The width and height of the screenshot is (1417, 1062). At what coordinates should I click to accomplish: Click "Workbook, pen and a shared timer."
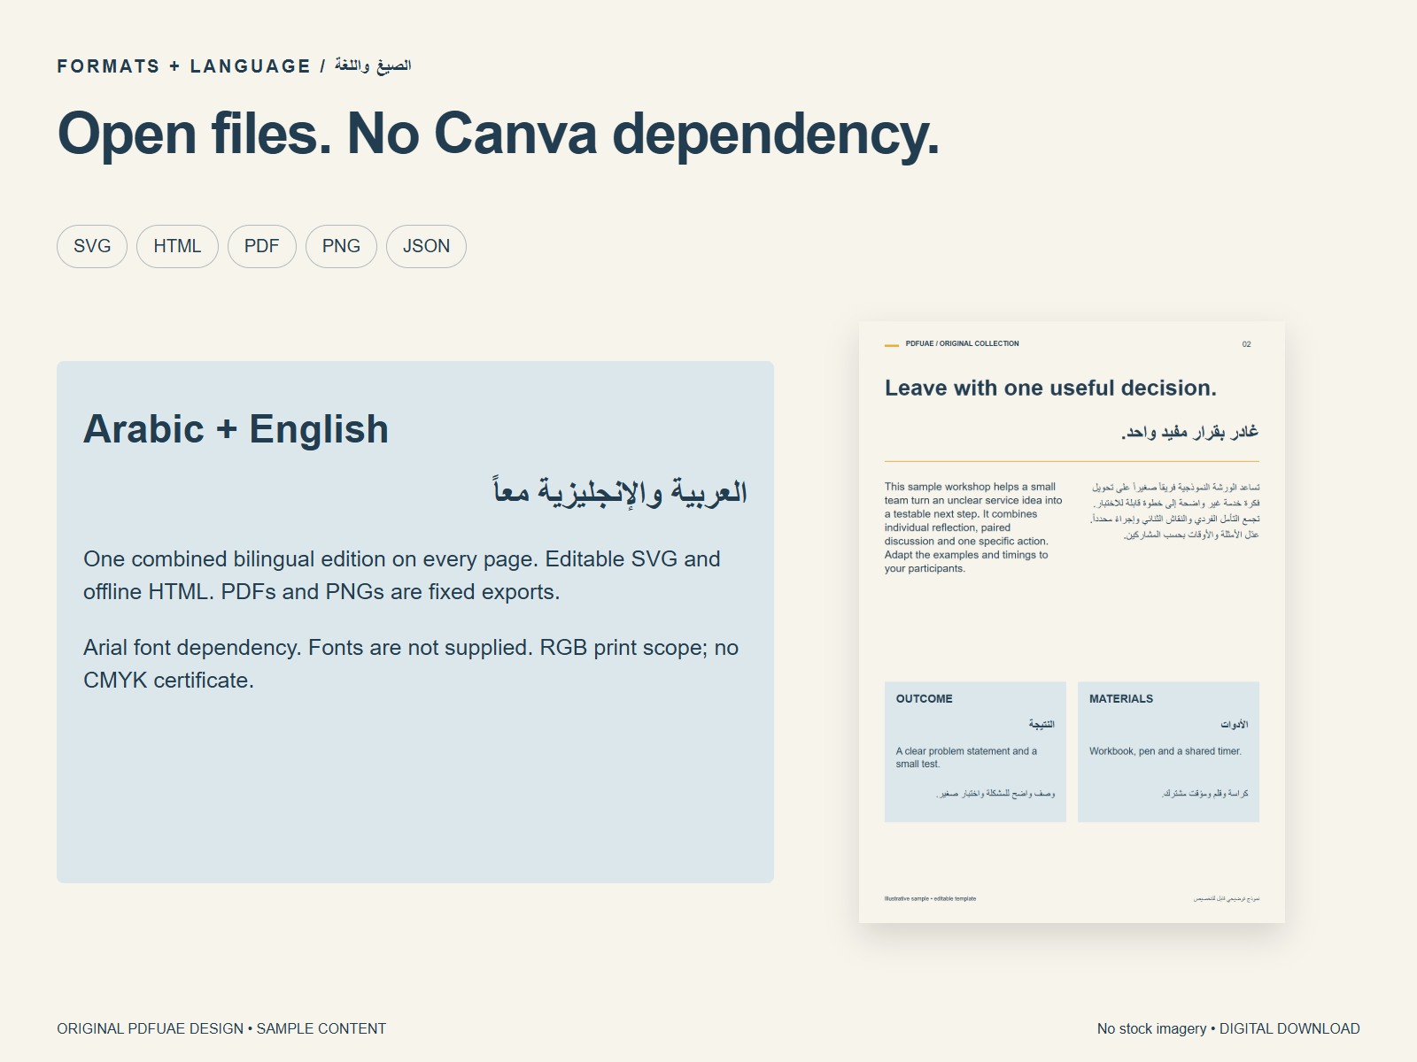(1165, 751)
